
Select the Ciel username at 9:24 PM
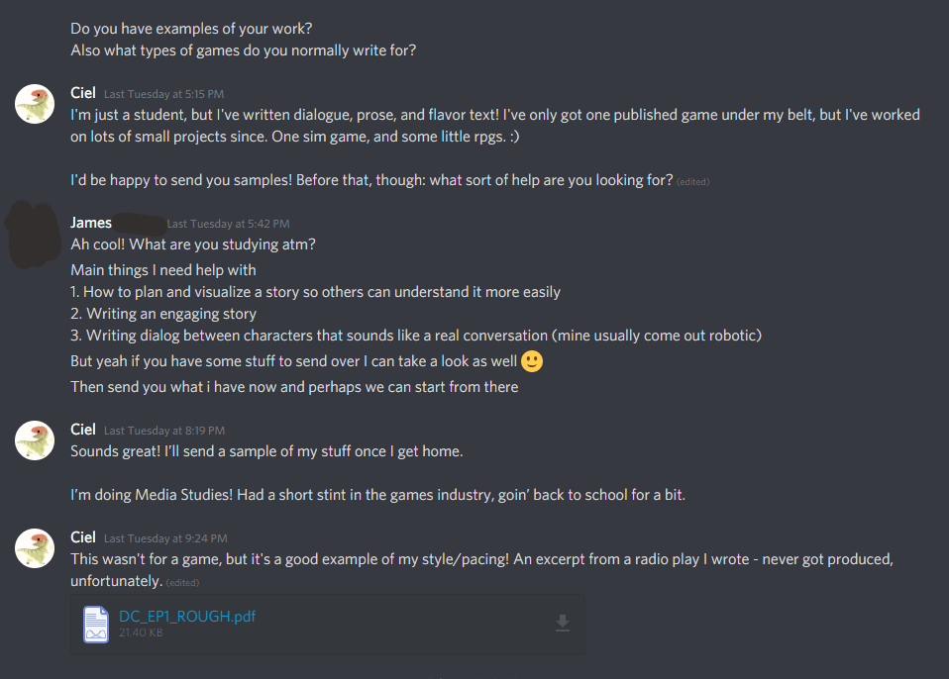point(83,537)
